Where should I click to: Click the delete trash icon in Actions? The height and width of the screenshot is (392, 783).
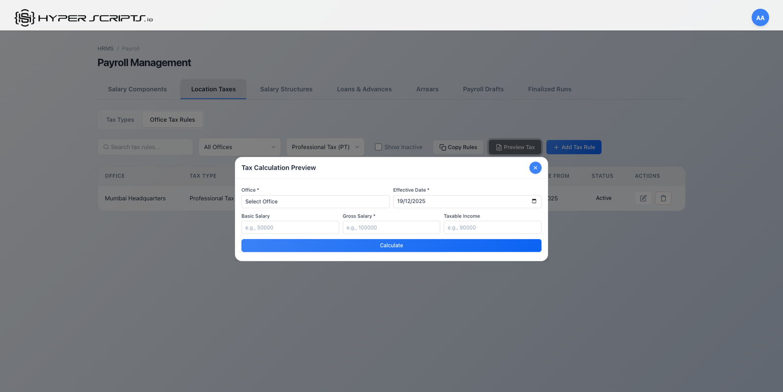point(663,198)
